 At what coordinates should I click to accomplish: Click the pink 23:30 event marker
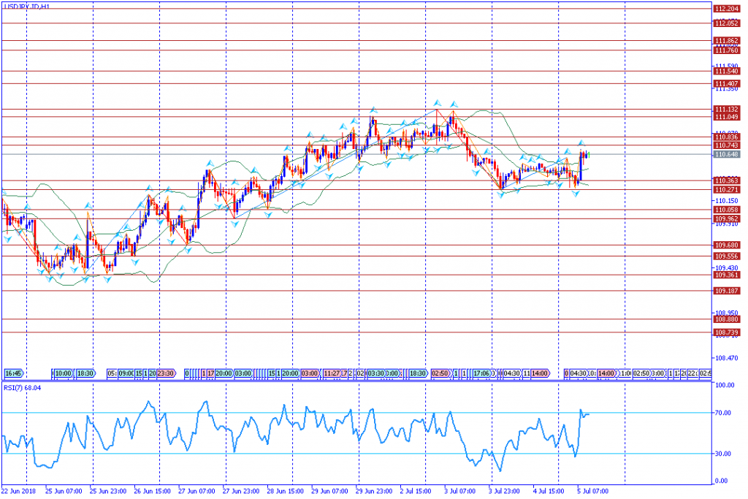click(166, 373)
